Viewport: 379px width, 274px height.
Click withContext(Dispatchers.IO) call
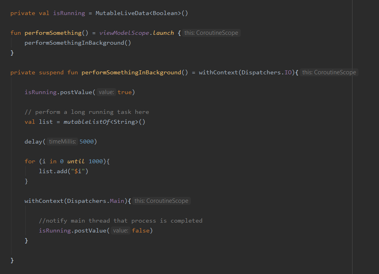pos(247,72)
